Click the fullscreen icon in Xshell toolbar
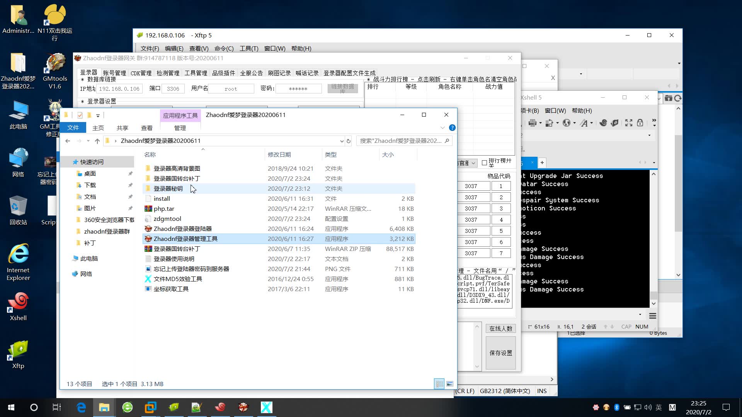Viewport: 742px width, 417px height. click(629, 123)
